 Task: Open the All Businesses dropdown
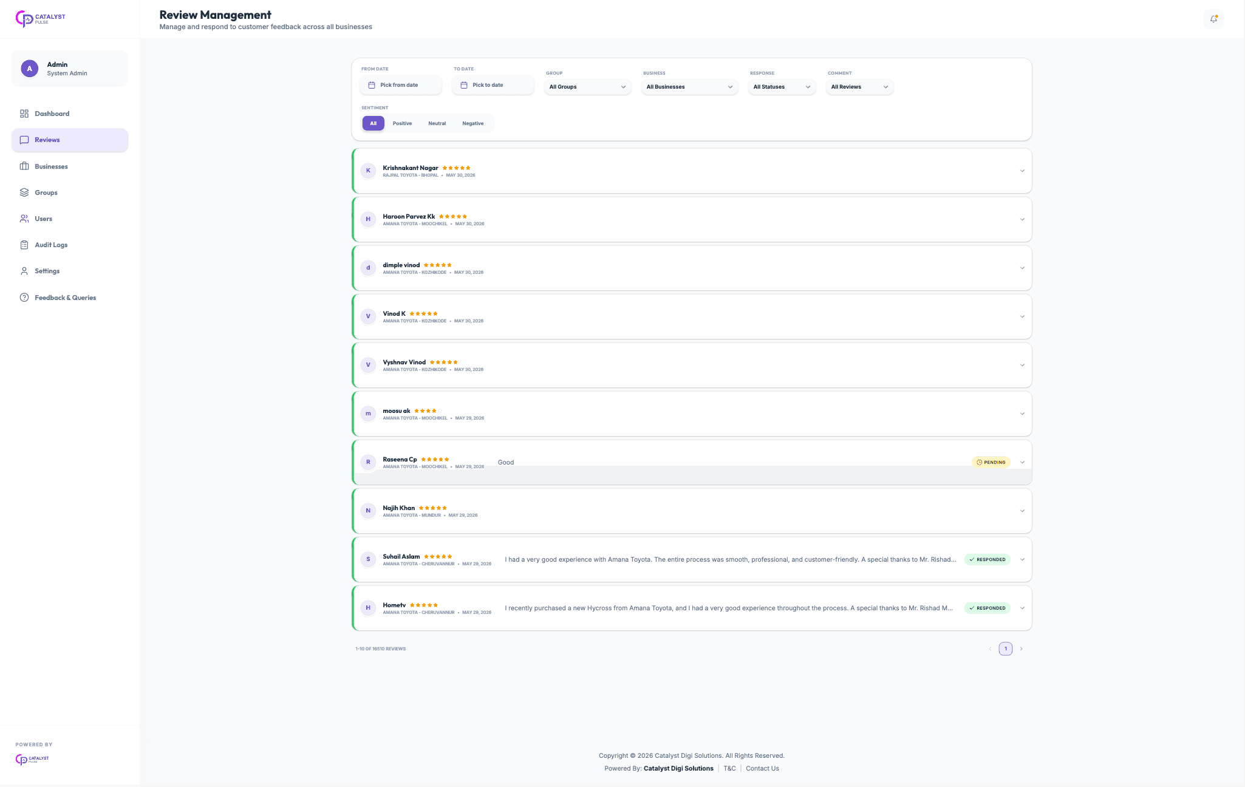tap(689, 87)
